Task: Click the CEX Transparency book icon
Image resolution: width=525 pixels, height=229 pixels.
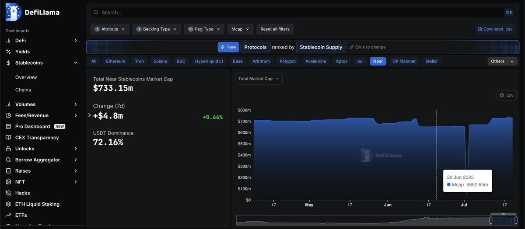Action: click(8, 138)
